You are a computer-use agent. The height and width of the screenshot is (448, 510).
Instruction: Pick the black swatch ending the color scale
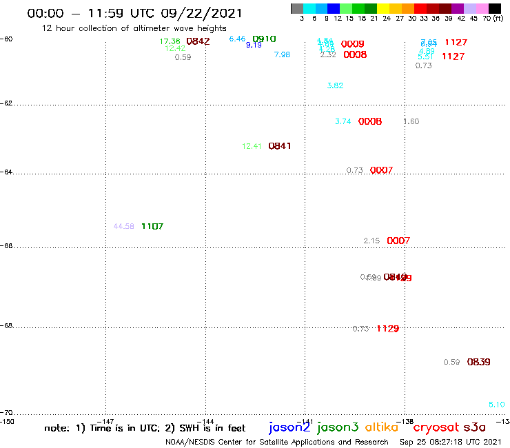coord(494,8)
